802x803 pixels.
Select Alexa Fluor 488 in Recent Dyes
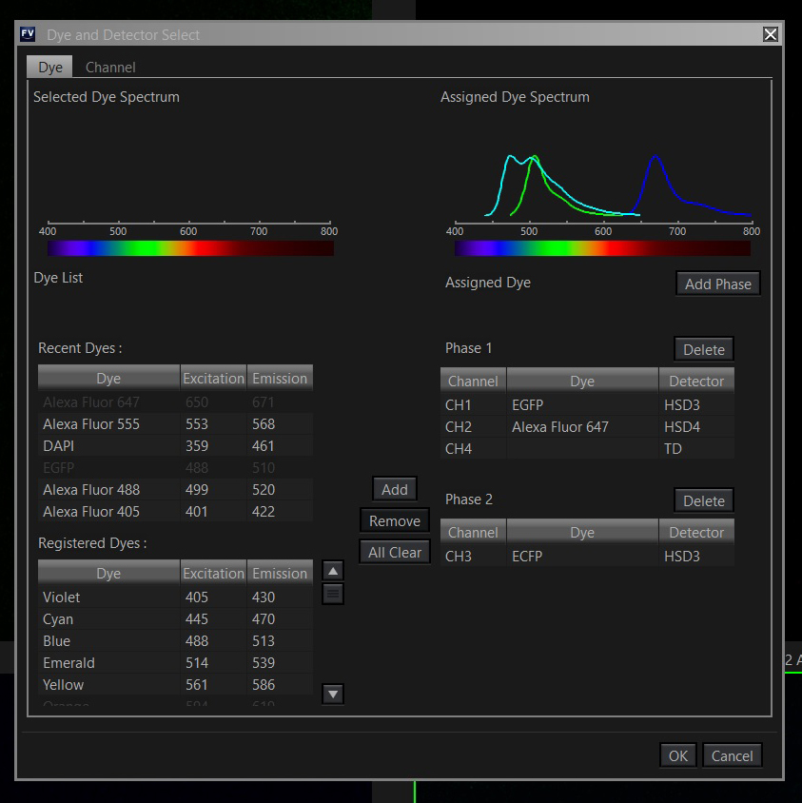pyautogui.click(x=175, y=490)
